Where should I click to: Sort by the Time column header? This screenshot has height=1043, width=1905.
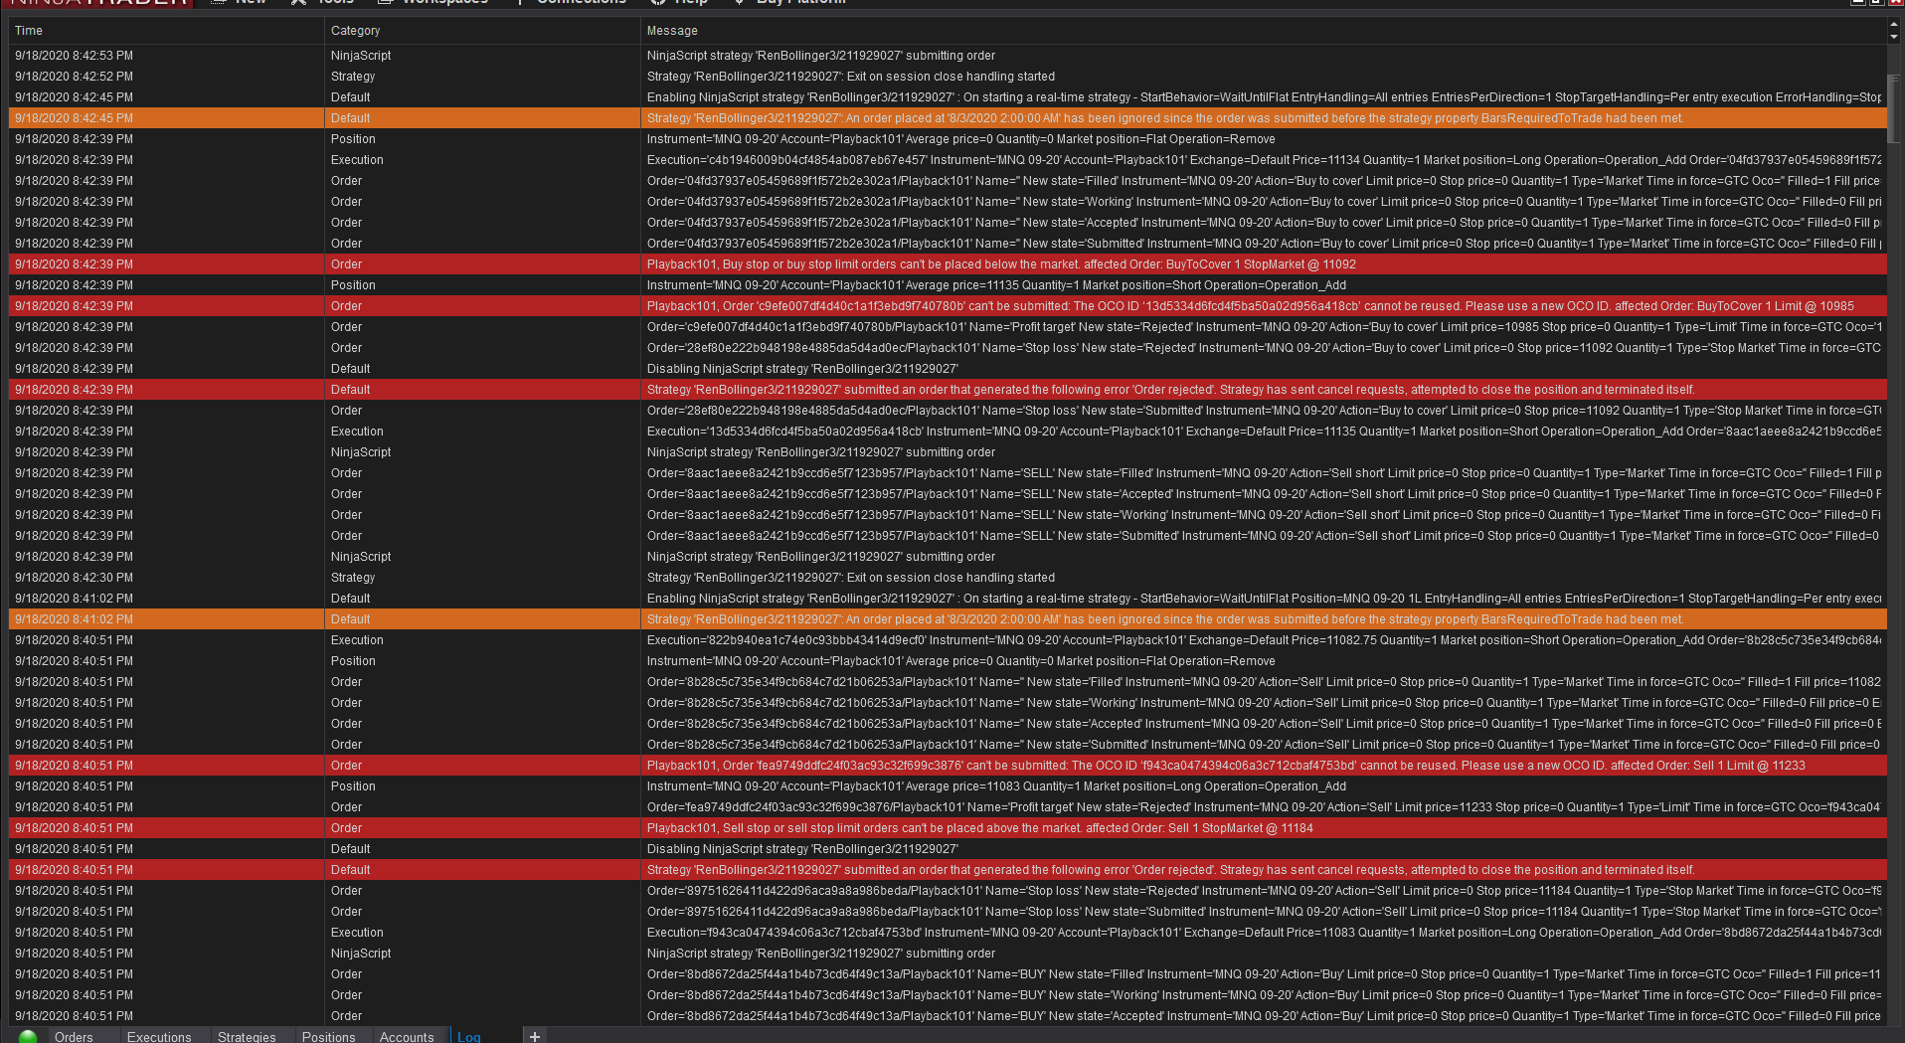point(166,31)
